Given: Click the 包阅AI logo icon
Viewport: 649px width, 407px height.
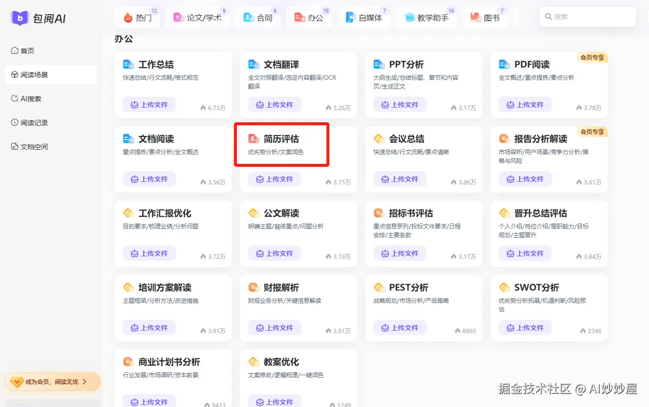Looking at the screenshot, I should pyautogui.click(x=20, y=18).
